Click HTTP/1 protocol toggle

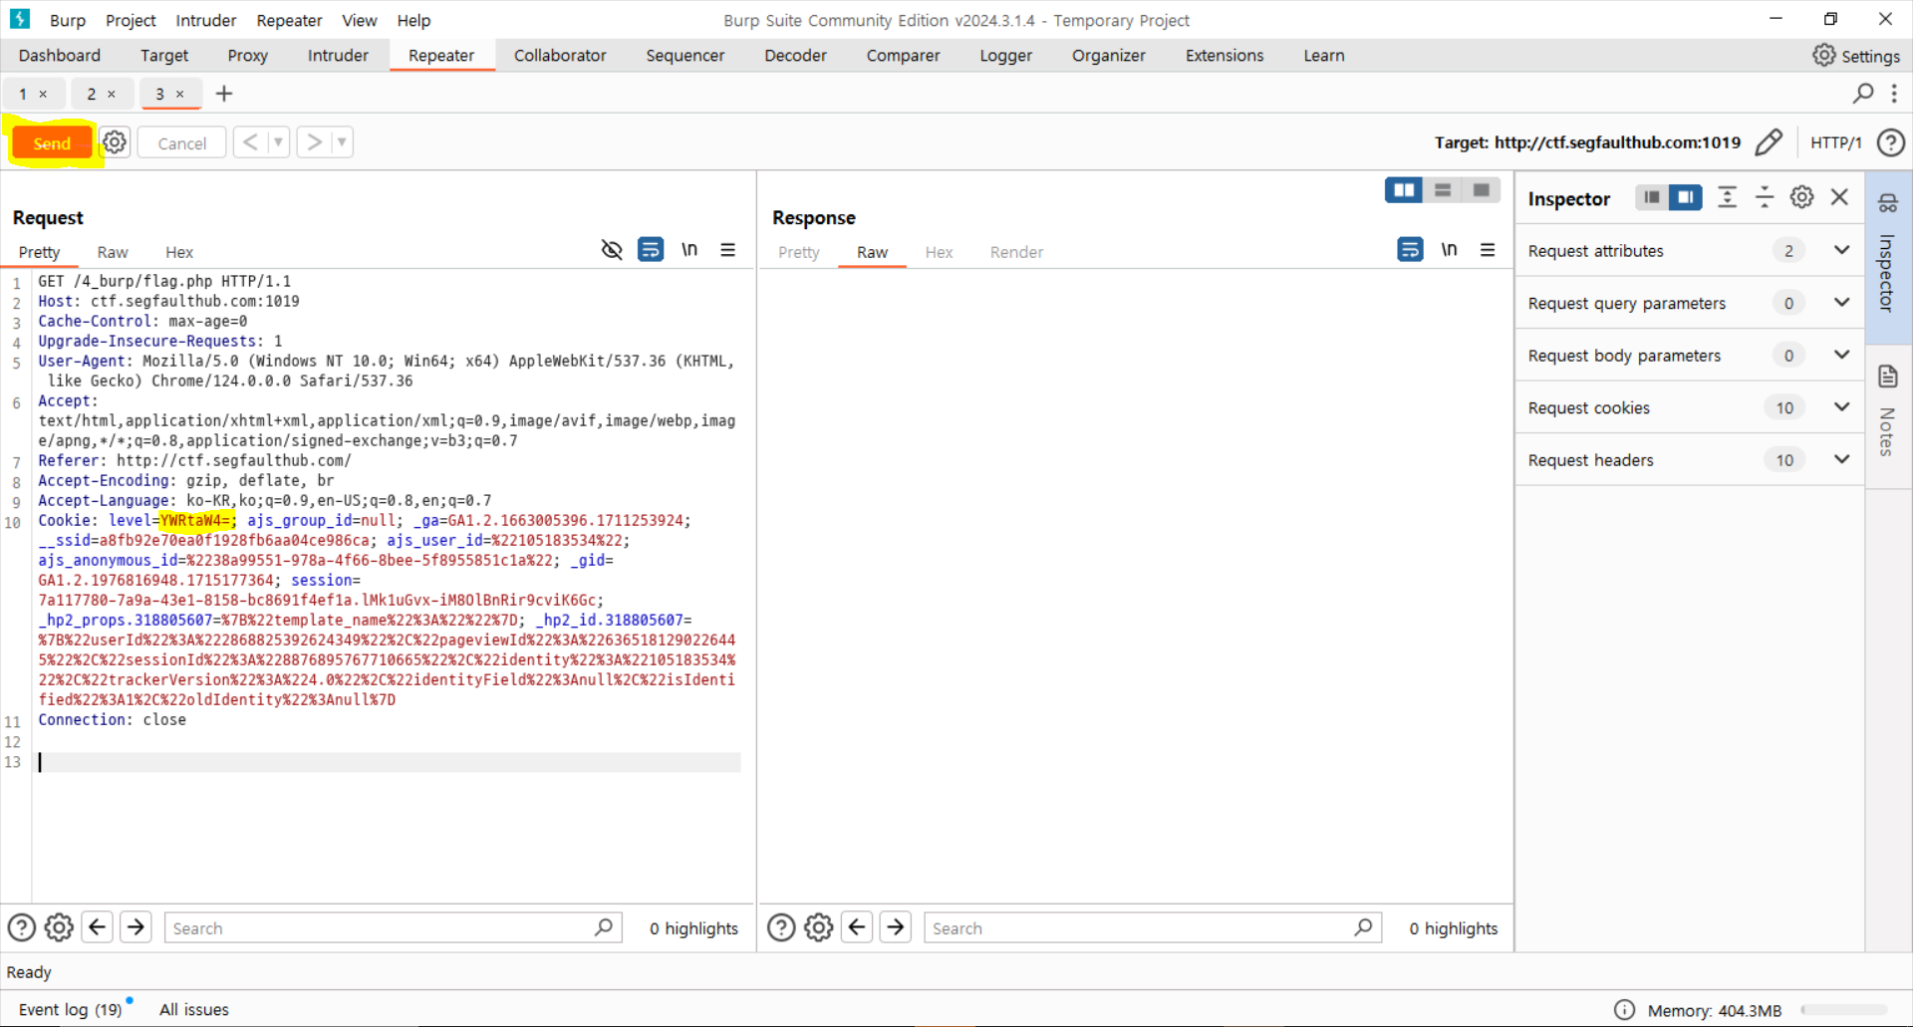click(1835, 142)
